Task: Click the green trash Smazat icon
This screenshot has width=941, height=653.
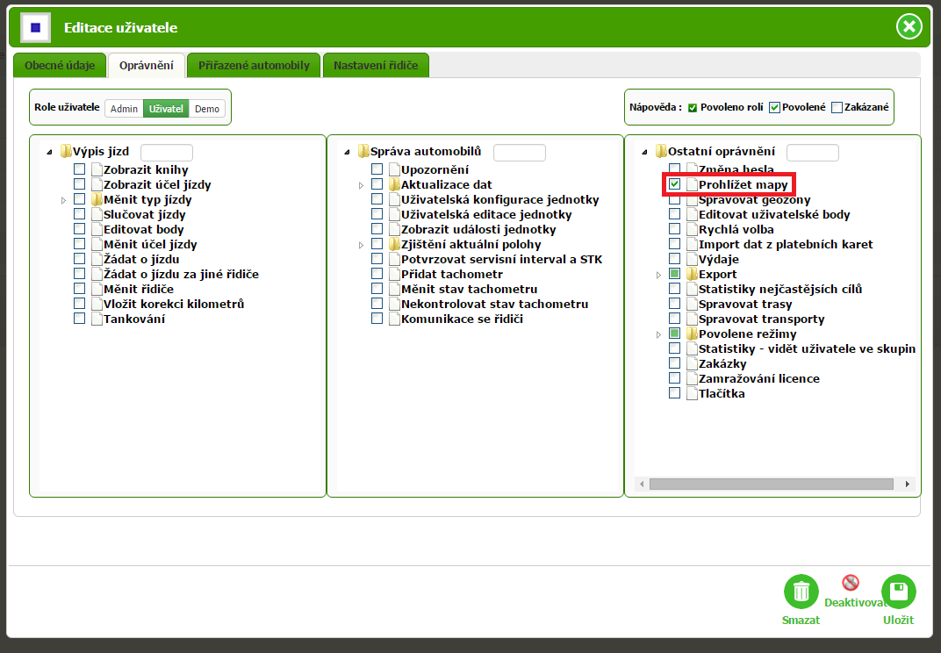Action: [801, 592]
